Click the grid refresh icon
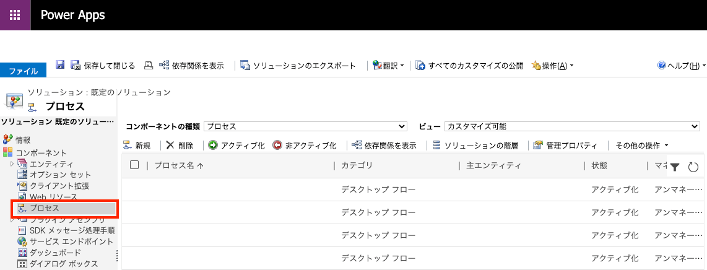This screenshot has width=707, height=270. [693, 167]
